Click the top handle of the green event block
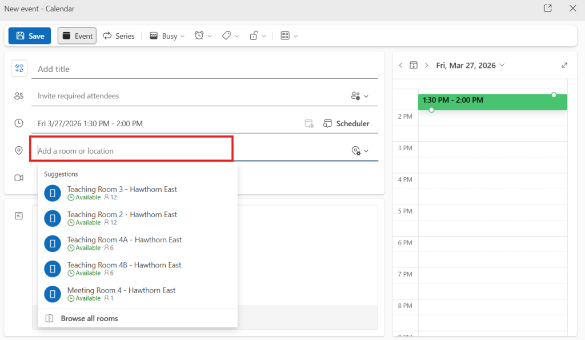 click(554, 95)
